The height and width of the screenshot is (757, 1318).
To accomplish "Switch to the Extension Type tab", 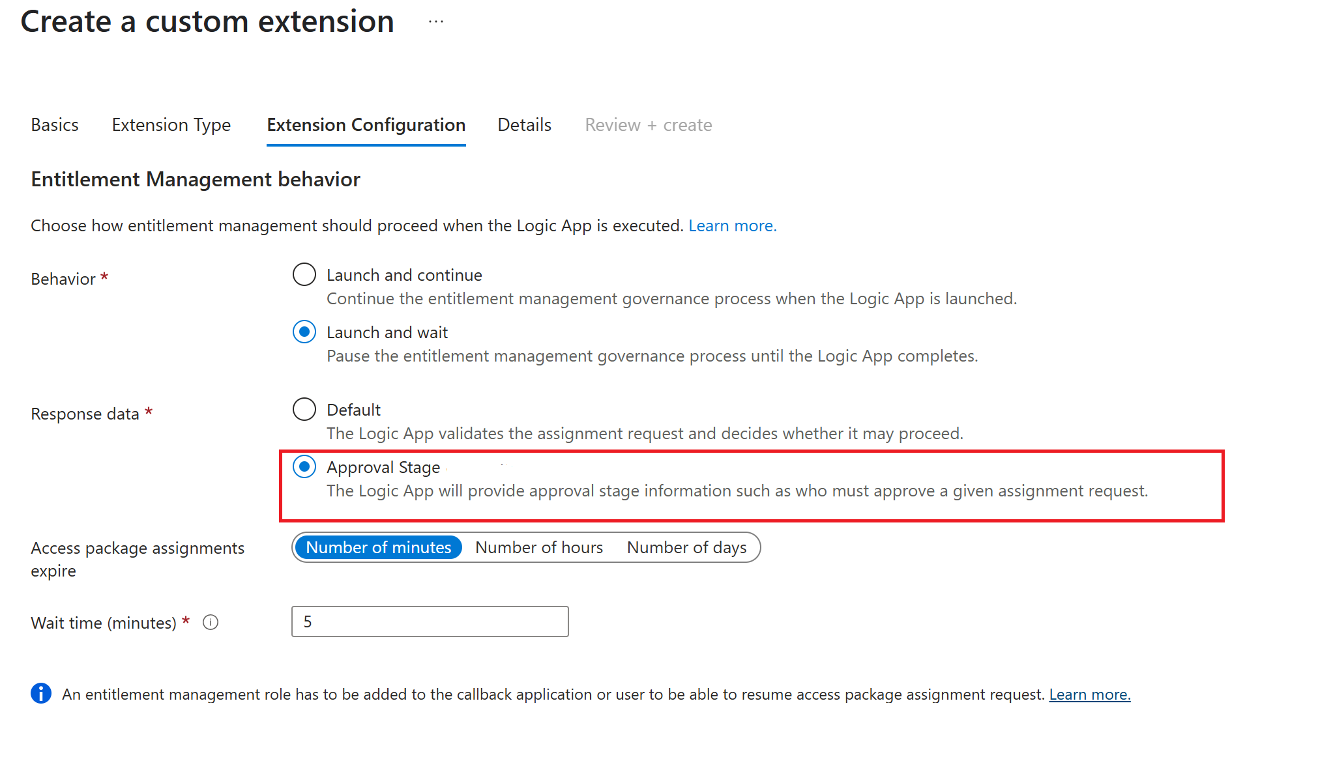I will click(x=171, y=124).
